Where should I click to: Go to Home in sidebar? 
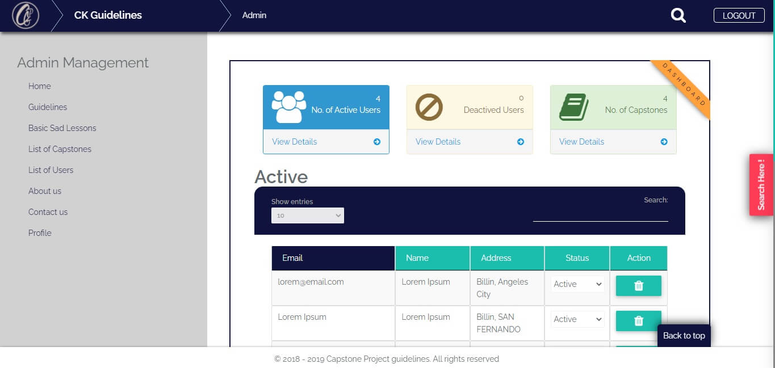point(40,86)
